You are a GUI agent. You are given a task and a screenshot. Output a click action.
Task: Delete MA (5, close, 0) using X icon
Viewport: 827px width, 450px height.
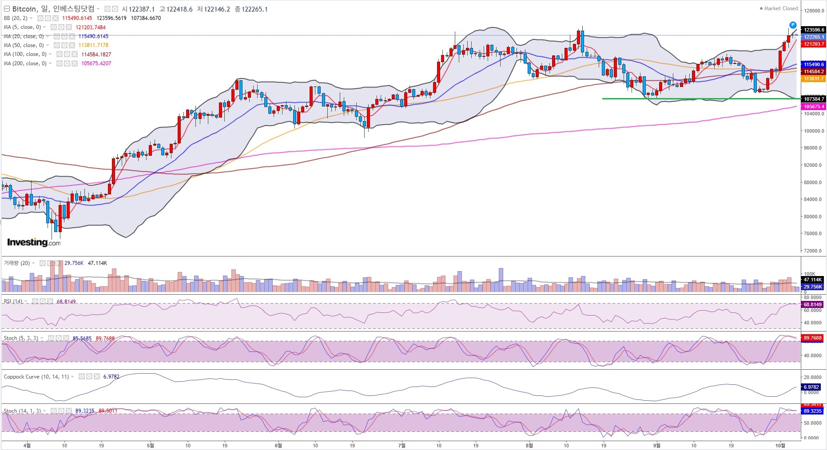click(69, 27)
